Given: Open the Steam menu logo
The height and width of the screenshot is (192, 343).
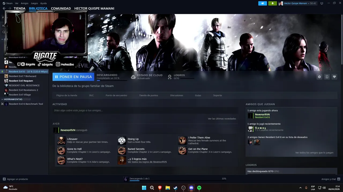Looking at the screenshot, I should 4,3.
